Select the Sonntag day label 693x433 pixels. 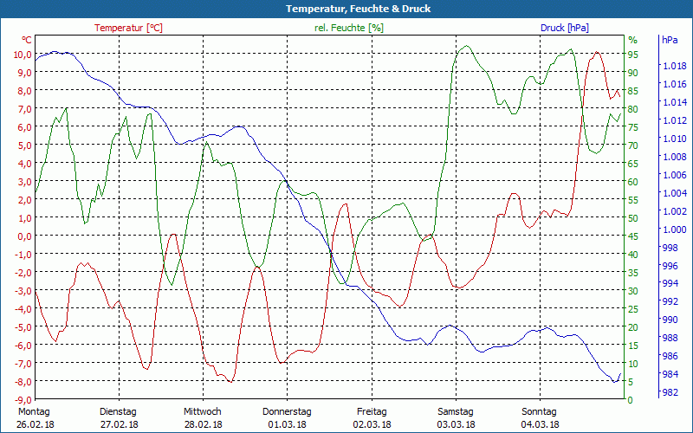tap(539, 411)
